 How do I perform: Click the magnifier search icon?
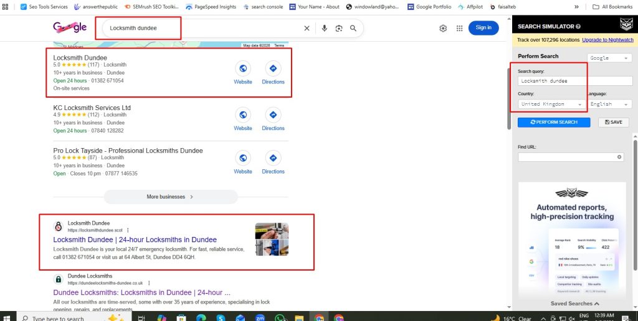point(353,28)
